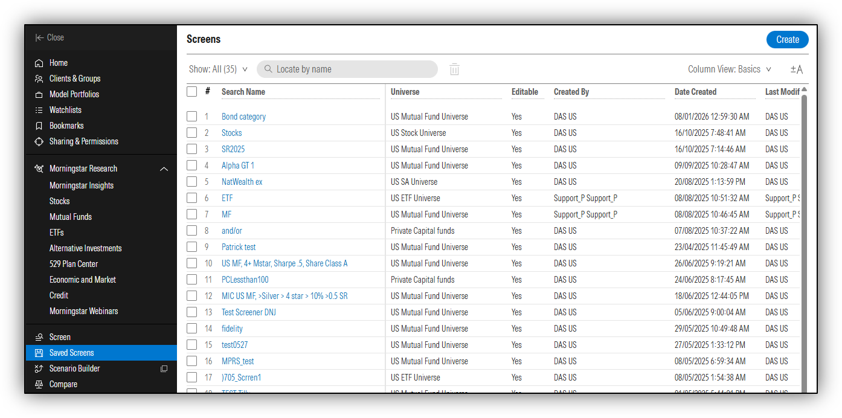Tick the checkbox for PCLessthan100
Screen dimensions: 842x418
[x=192, y=280]
